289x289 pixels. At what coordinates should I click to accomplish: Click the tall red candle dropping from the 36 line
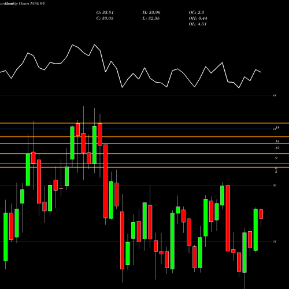coord(228,218)
